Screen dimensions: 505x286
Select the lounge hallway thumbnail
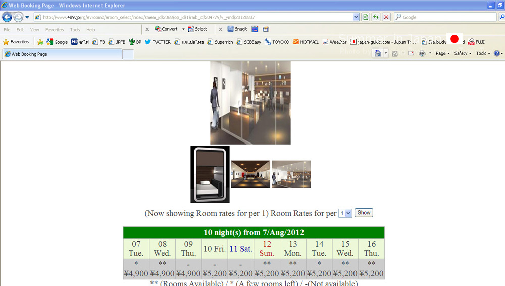click(x=291, y=174)
